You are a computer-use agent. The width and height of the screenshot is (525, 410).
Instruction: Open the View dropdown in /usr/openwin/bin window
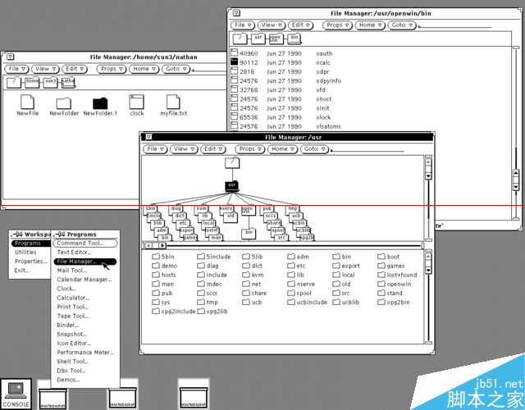(x=272, y=25)
